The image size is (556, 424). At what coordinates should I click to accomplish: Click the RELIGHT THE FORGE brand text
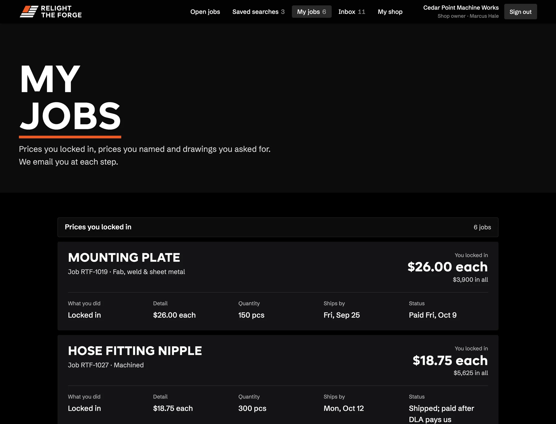click(61, 12)
